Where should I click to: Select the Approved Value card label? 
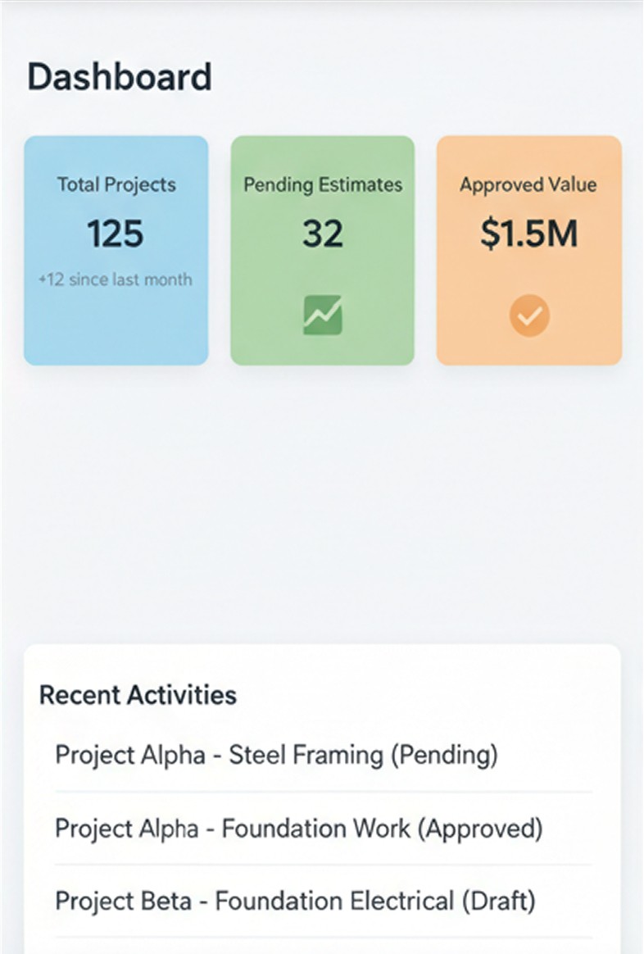click(x=528, y=184)
